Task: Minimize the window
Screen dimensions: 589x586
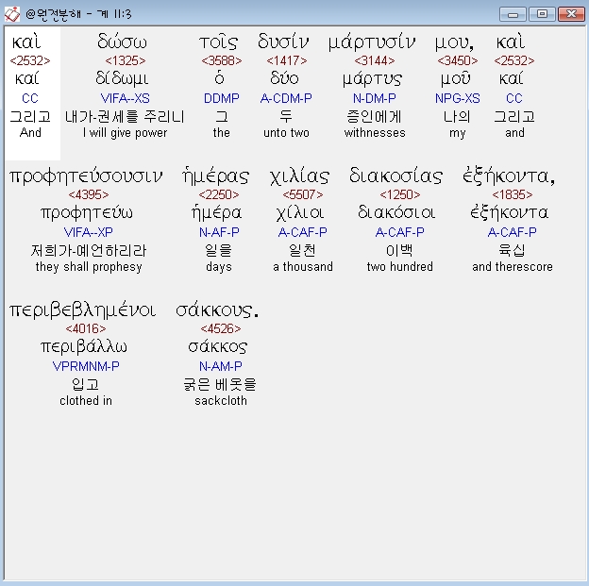Action: tap(513, 14)
